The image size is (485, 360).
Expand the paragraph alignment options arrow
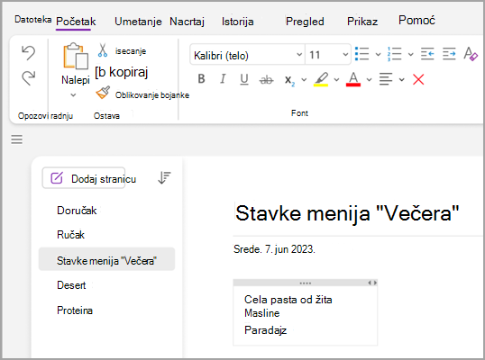click(x=402, y=80)
